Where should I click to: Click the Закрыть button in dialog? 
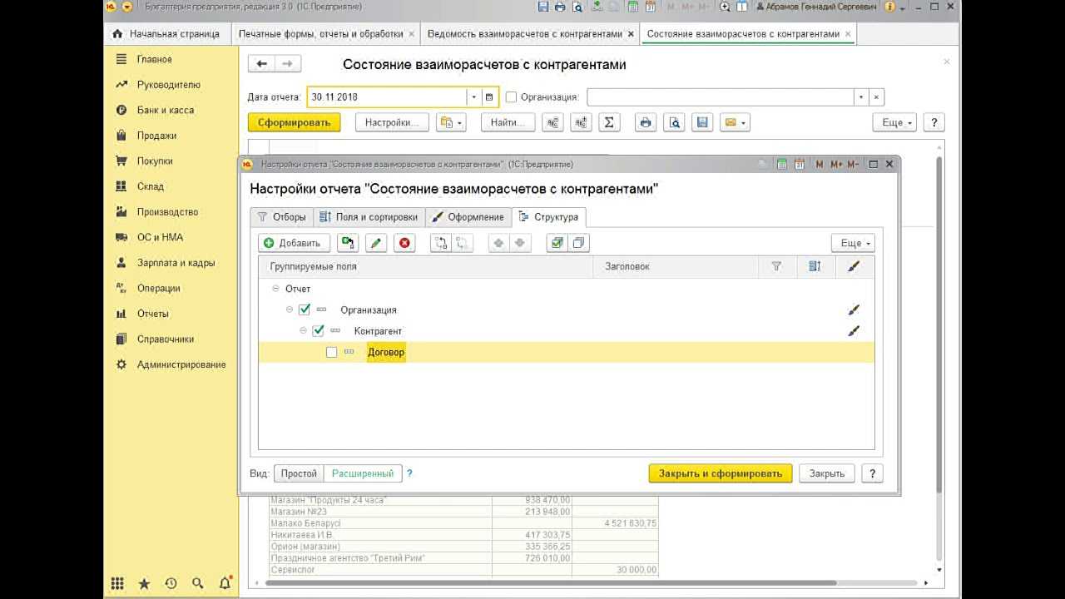click(x=827, y=473)
